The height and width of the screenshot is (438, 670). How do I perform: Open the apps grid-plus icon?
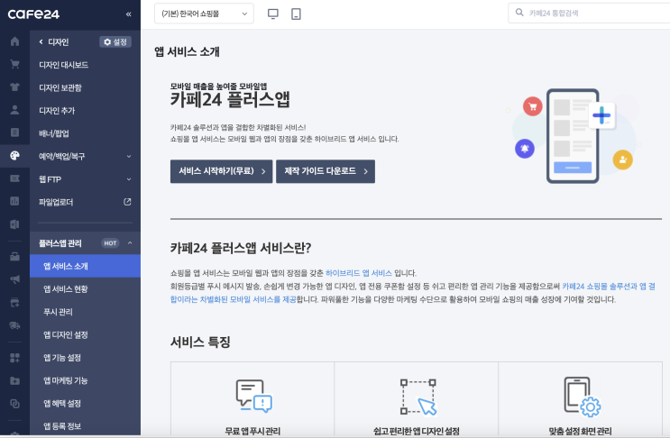14,358
